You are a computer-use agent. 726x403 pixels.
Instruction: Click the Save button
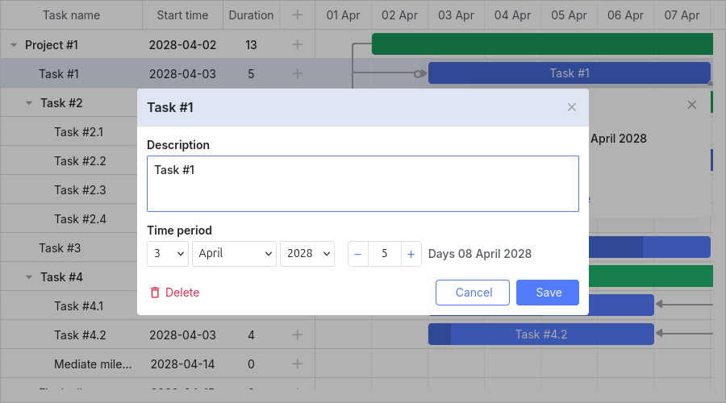(547, 293)
